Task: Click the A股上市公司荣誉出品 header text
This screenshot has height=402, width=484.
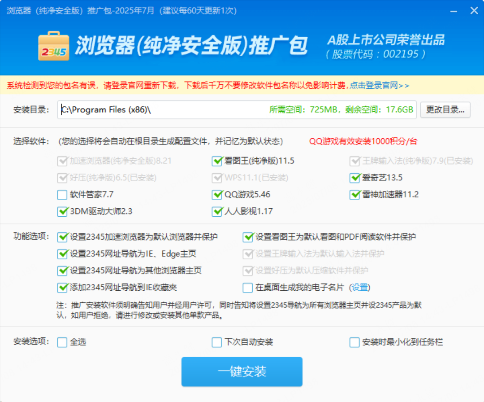Action: click(386, 40)
